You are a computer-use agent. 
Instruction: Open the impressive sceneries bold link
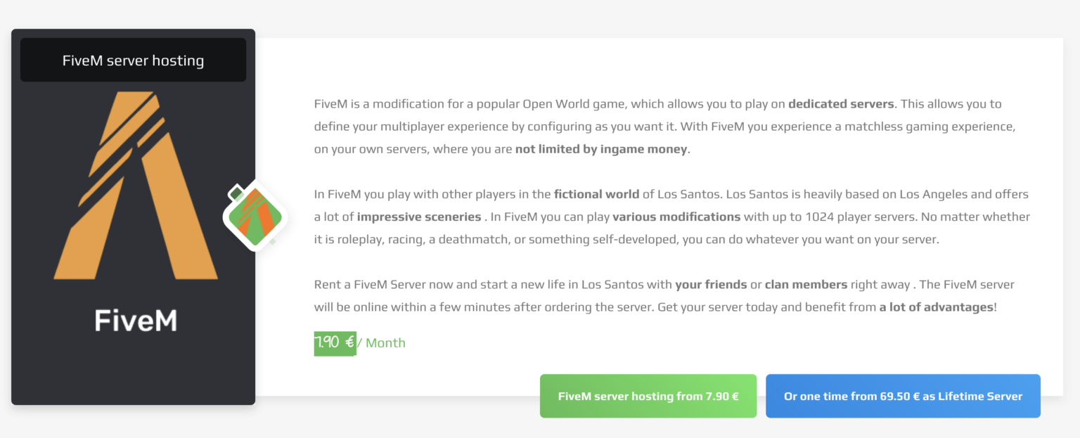[419, 217]
